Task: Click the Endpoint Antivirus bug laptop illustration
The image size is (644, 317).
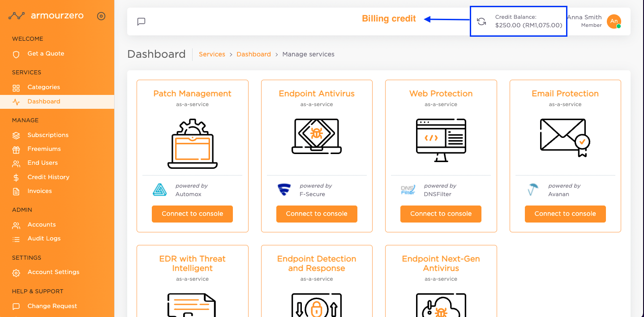Action: click(317, 136)
